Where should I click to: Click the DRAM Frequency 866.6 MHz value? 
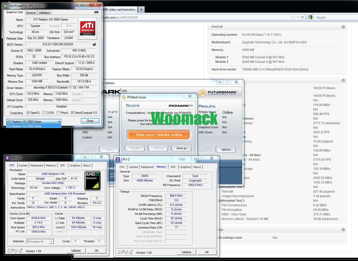coord(176,196)
